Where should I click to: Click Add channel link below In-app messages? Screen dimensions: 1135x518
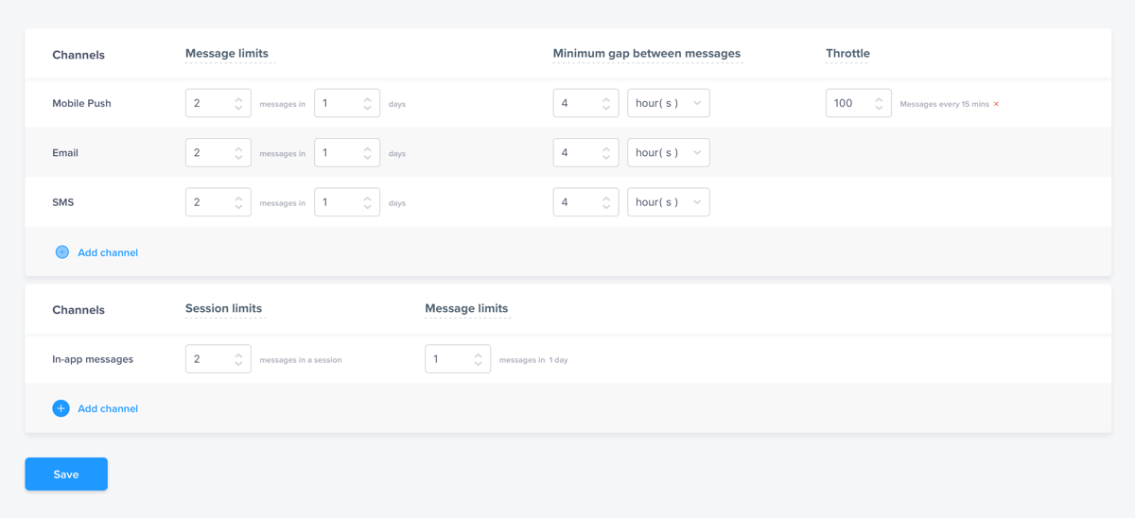click(x=108, y=408)
